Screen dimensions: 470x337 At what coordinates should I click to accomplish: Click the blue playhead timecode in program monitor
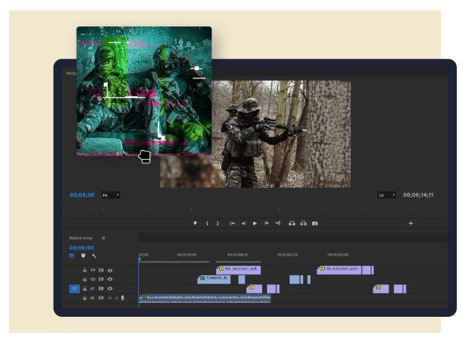pos(81,195)
